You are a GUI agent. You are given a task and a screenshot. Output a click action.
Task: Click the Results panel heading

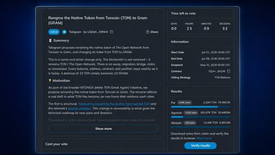[x=176, y=91]
